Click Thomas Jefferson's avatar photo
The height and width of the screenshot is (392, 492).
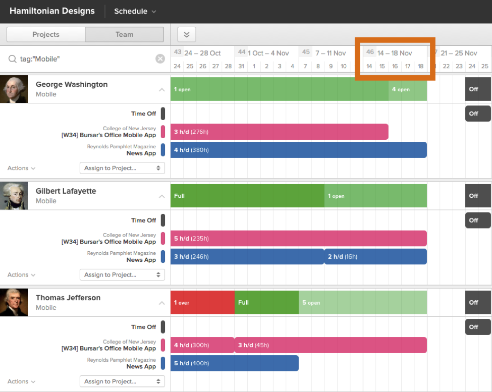point(14,302)
